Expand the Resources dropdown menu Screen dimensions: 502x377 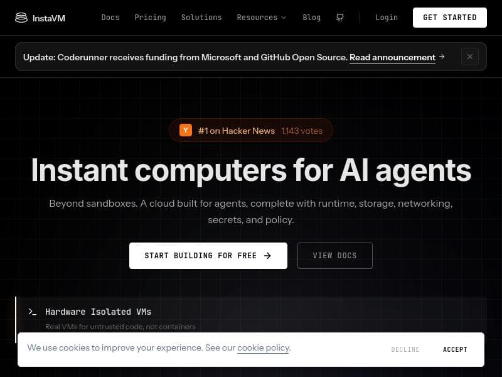tap(261, 18)
